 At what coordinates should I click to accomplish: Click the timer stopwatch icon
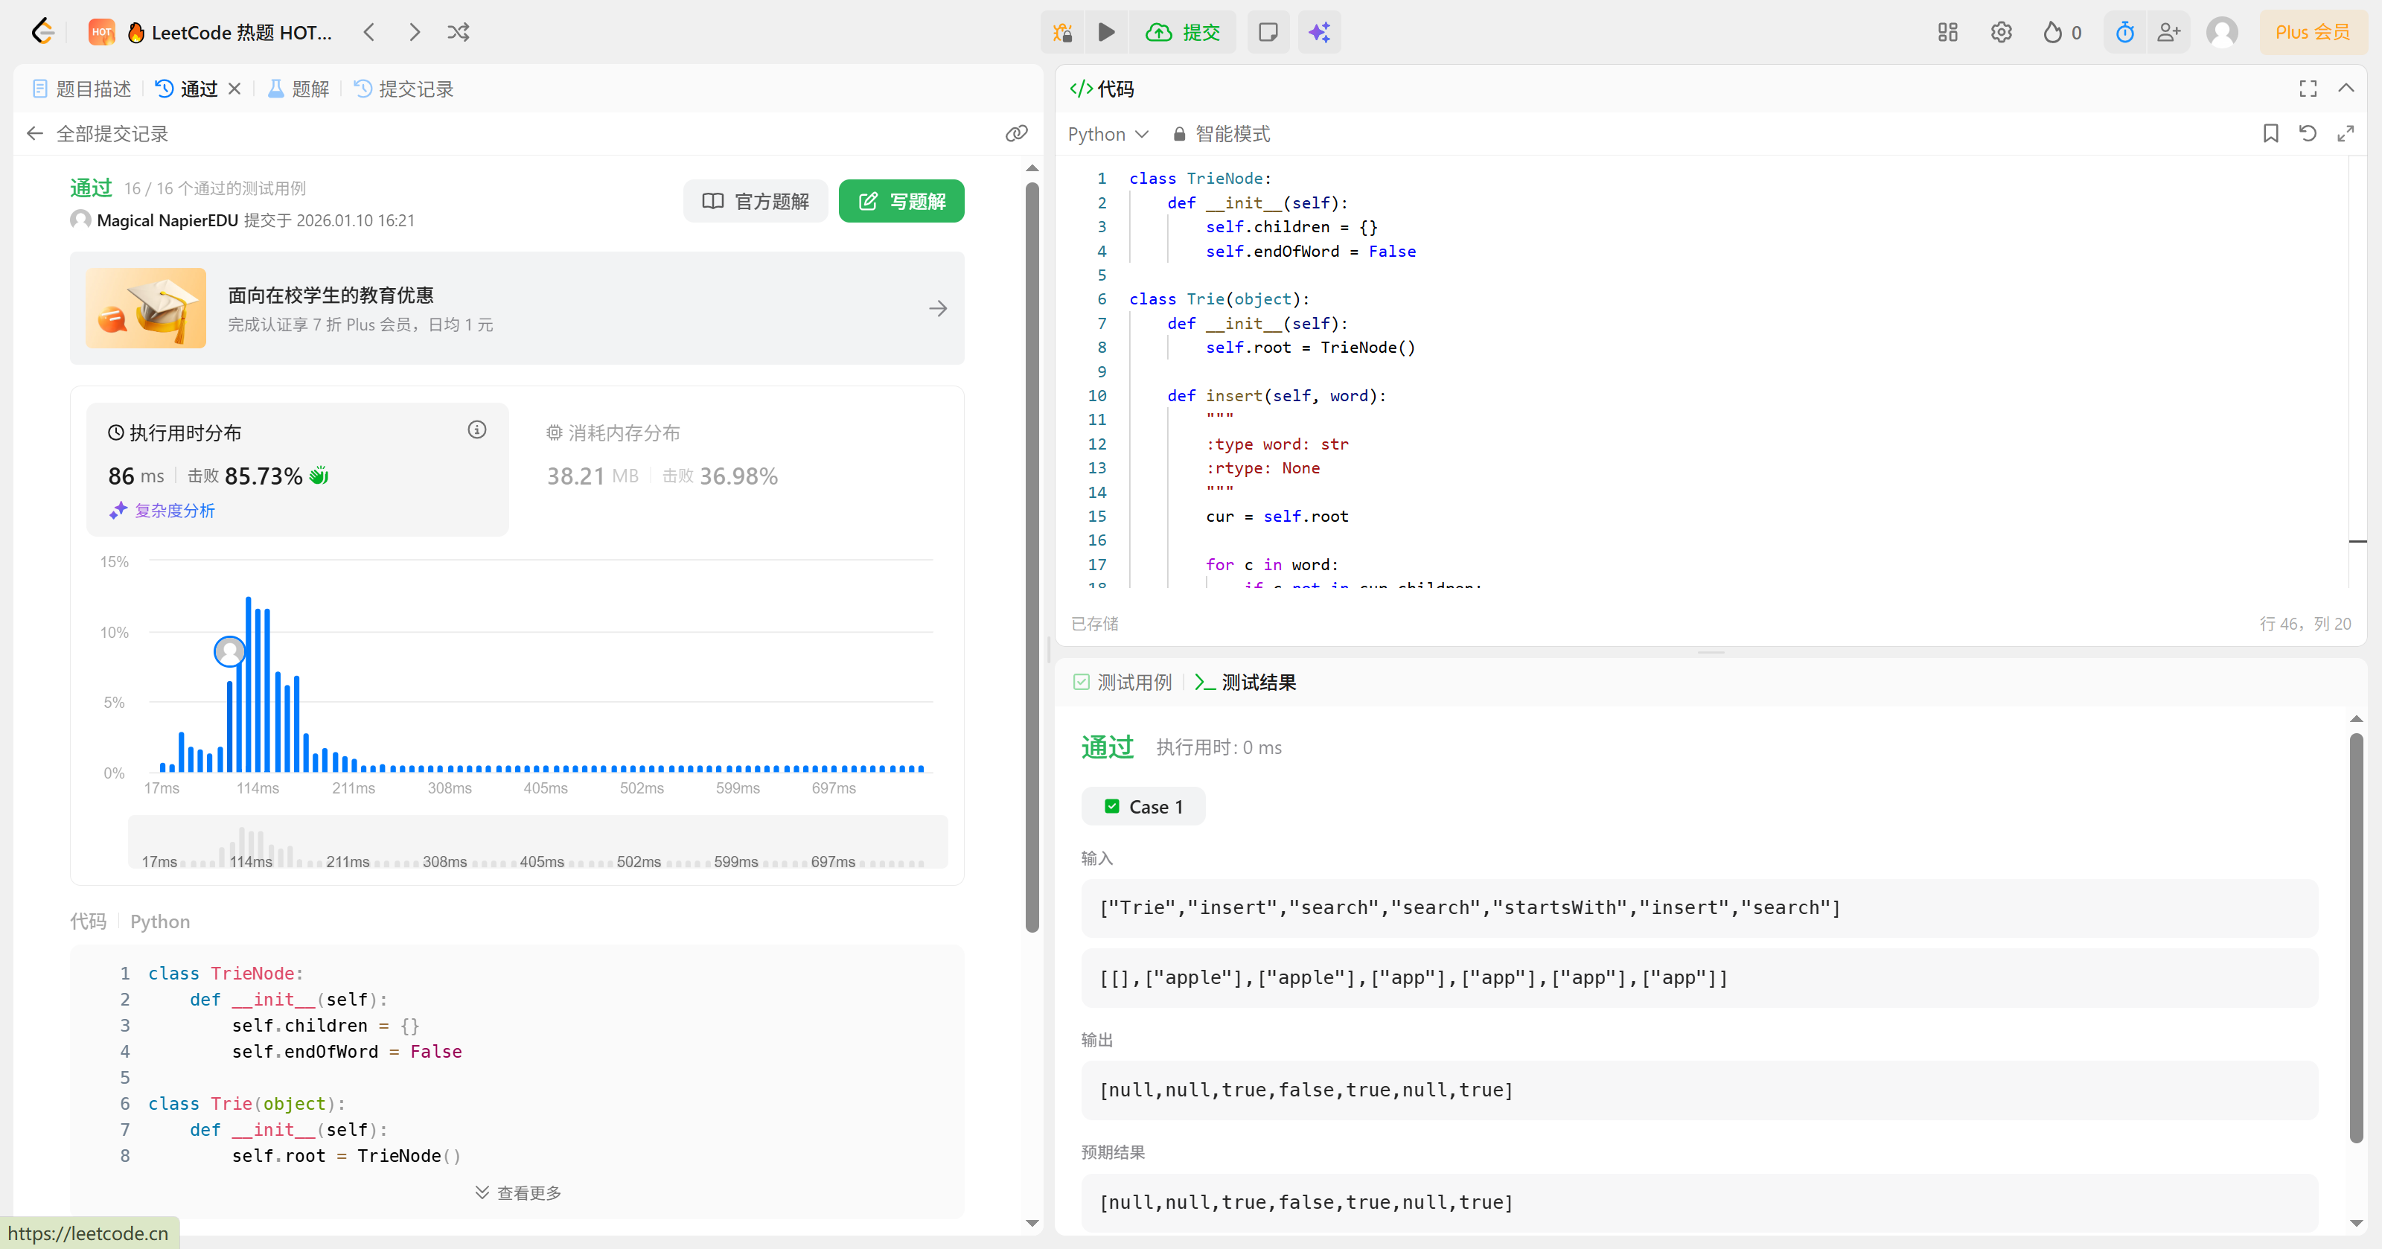(2124, 32)
